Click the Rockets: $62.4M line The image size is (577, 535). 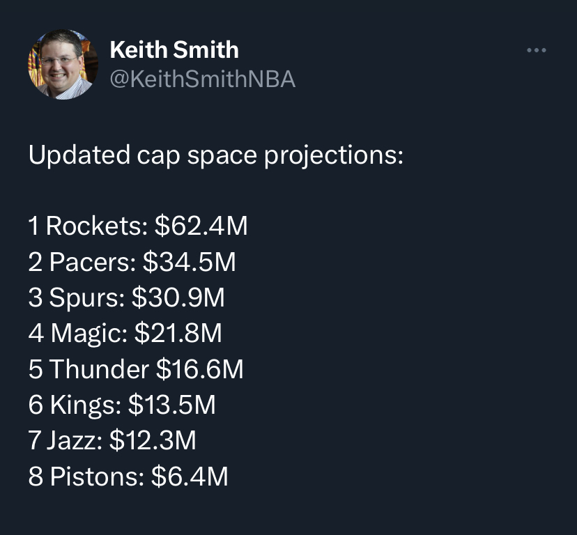tap(137, 226)
